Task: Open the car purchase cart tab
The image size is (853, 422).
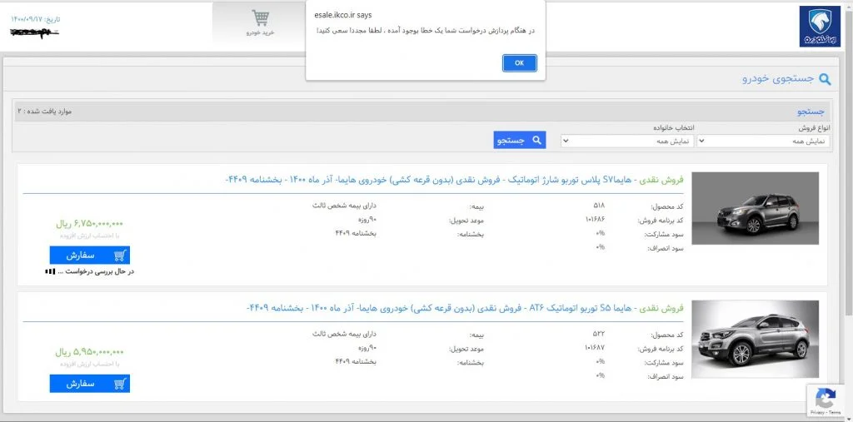Action: pyautogui.click(x=260, y=23)
